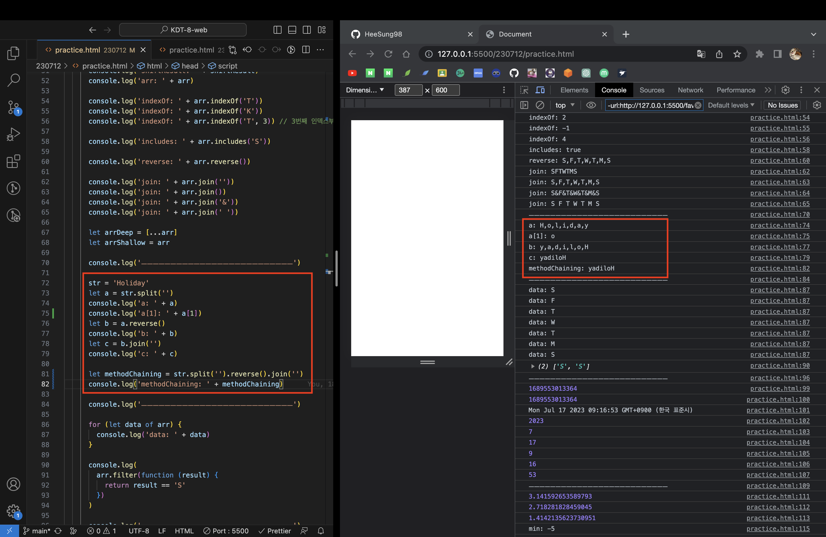Screen dimensions: 826x537
Task: Open notifications bell in status bar
Action: point(321,531)
